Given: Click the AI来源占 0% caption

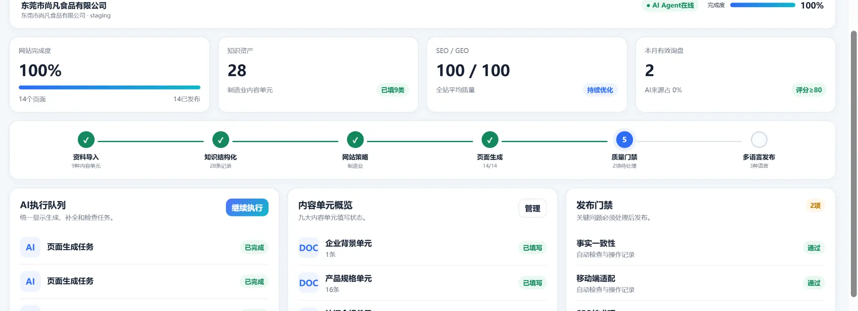Looking at the screenshot, I should (663, 90).
